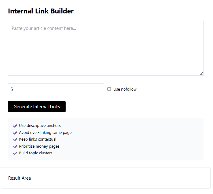Viewport: 213px width, 194px height.
Task: Click the article textarea resize handle
Action: [x=201, y=74]
